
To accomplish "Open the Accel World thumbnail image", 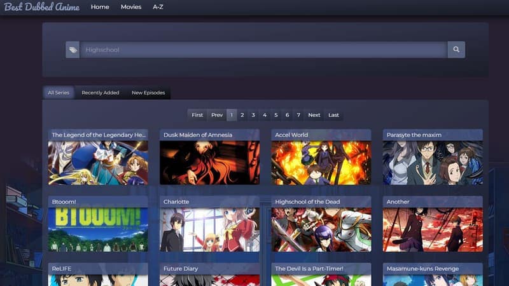I will (x=321, y=163).
